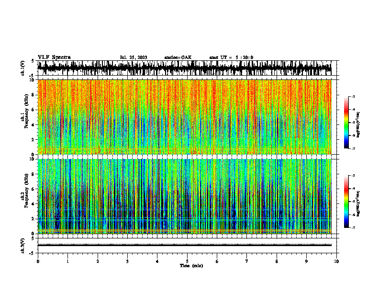
Task: Click the ch.1 spectrogram panel
Action: pyautogui.click(x=185, y=117)
